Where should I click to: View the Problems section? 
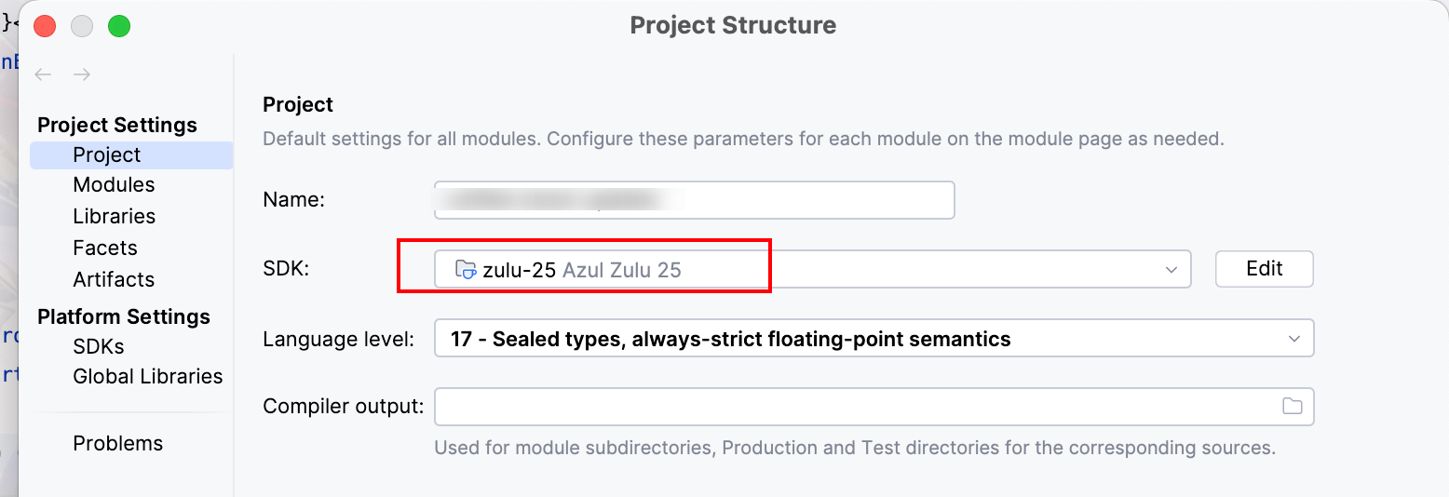[118, 444]
